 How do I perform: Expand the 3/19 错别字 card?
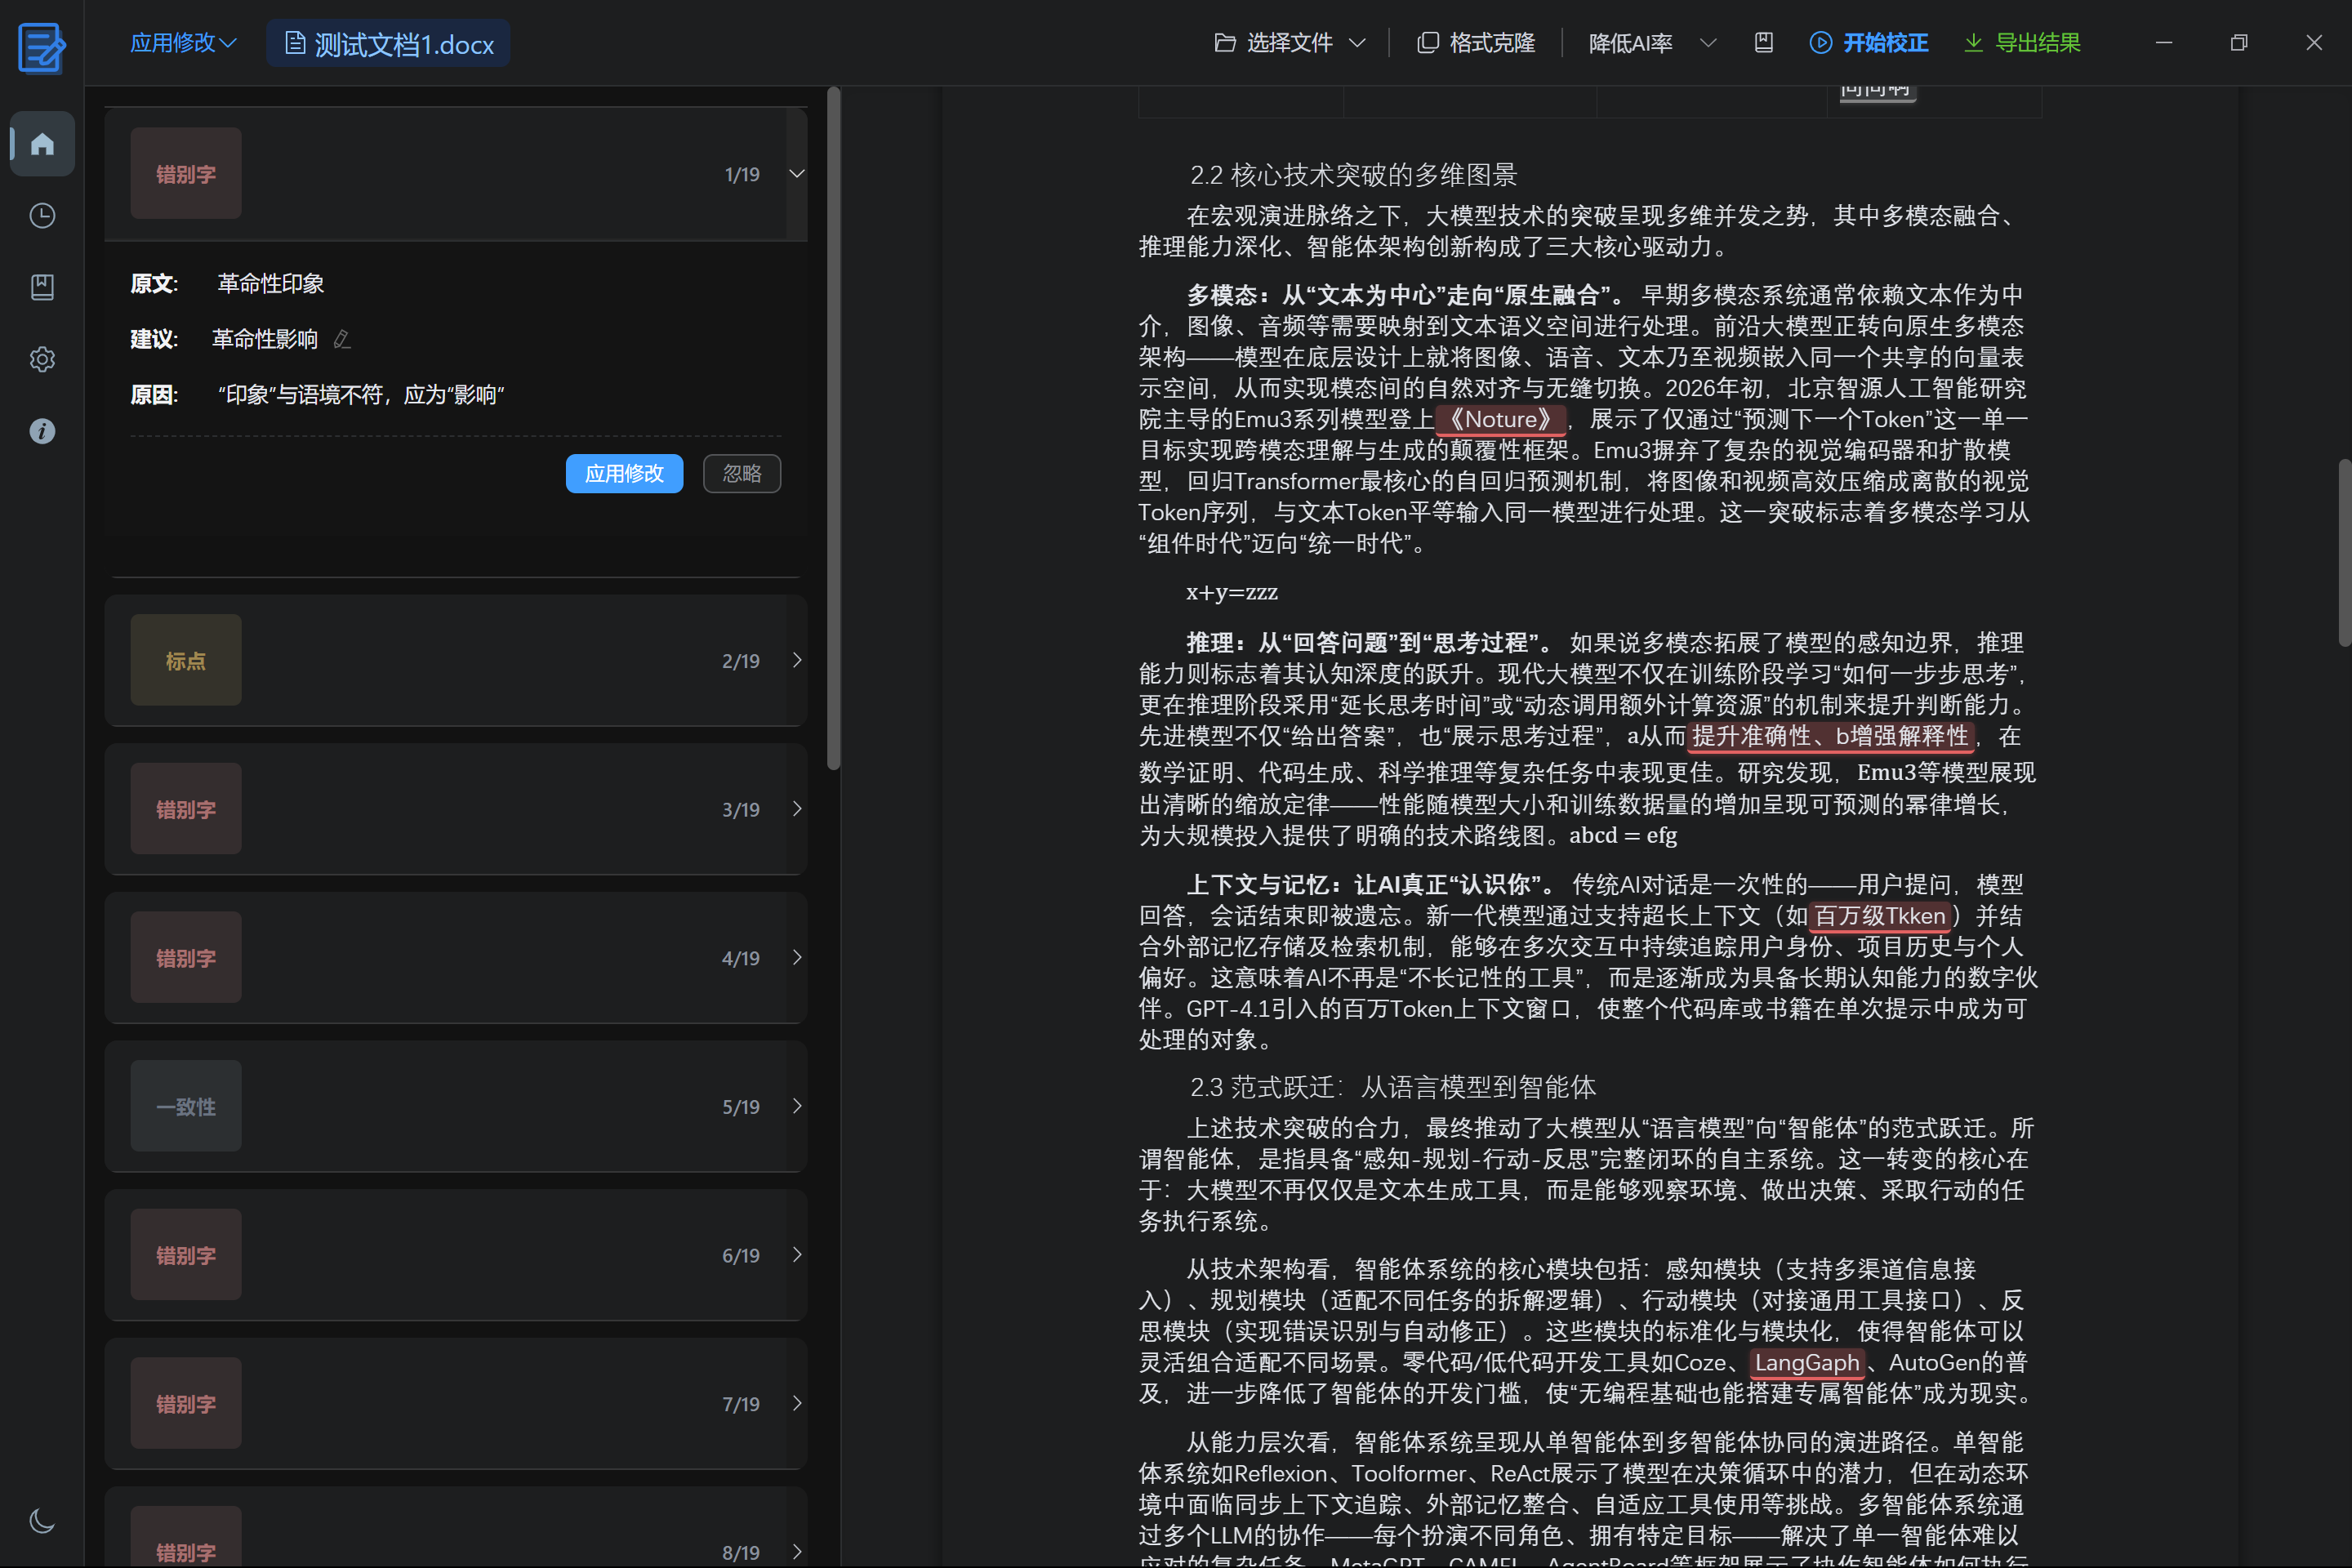[x=797, y=809]
